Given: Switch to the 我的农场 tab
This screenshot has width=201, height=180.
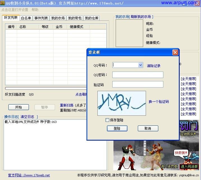Looking at the screenshot, I should [x=58, y=18].
